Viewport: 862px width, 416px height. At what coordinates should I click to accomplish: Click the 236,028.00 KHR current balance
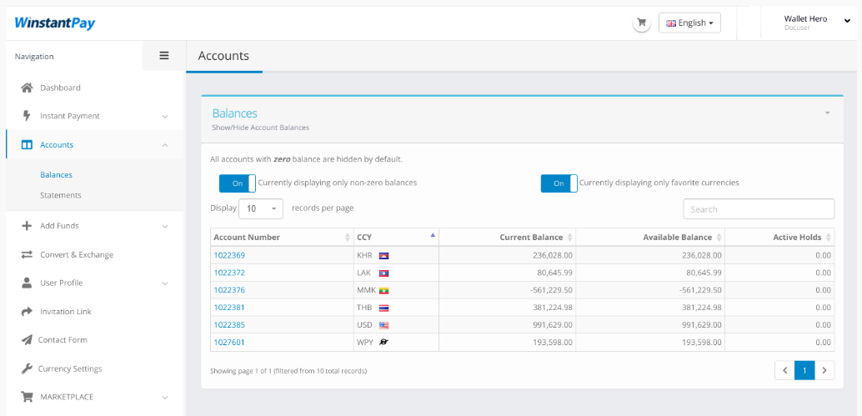[553, 256]
